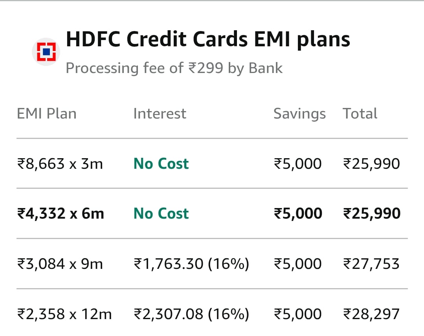Click the Total column header
The width and height of the screenshot is (424, 336).
click(x=360, y=113)
